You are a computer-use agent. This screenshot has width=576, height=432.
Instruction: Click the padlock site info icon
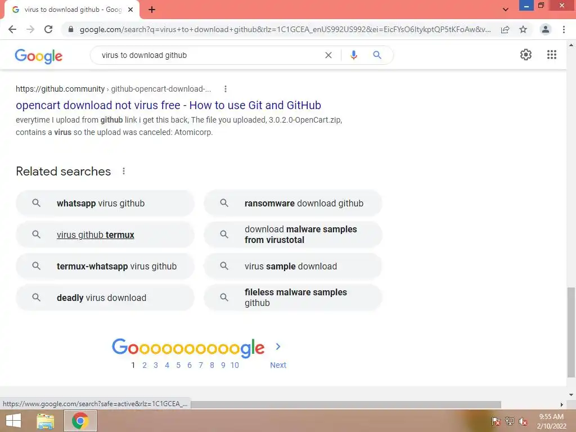pos(71,29)
